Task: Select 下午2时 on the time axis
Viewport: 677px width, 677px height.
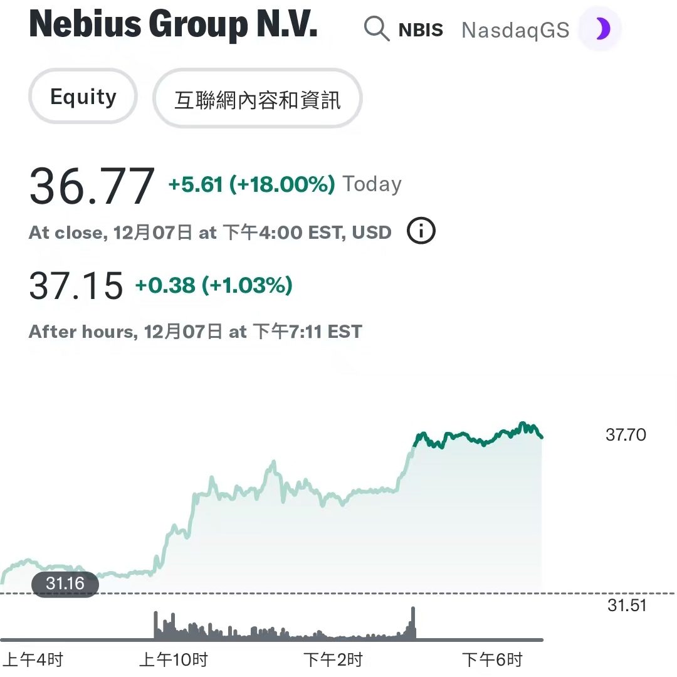Action: click(333, 659)
